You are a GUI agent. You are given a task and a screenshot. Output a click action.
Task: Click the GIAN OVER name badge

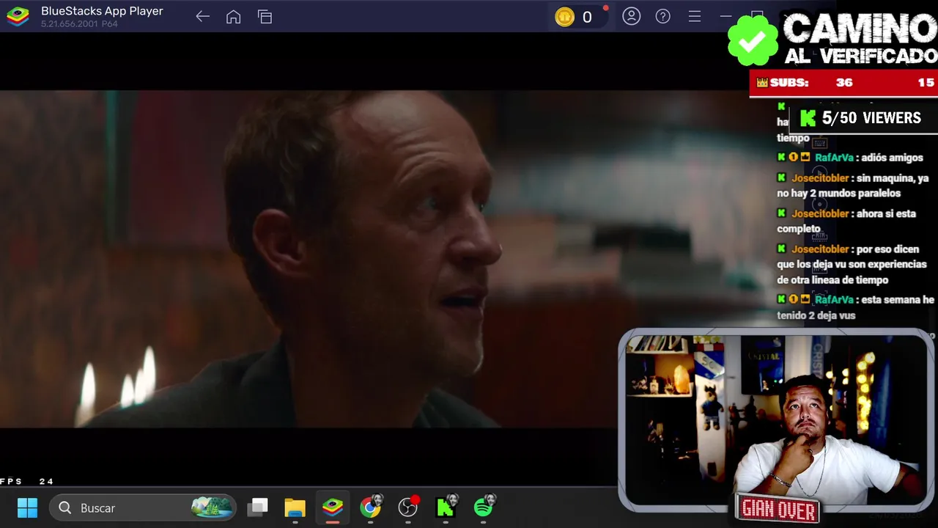778,509
